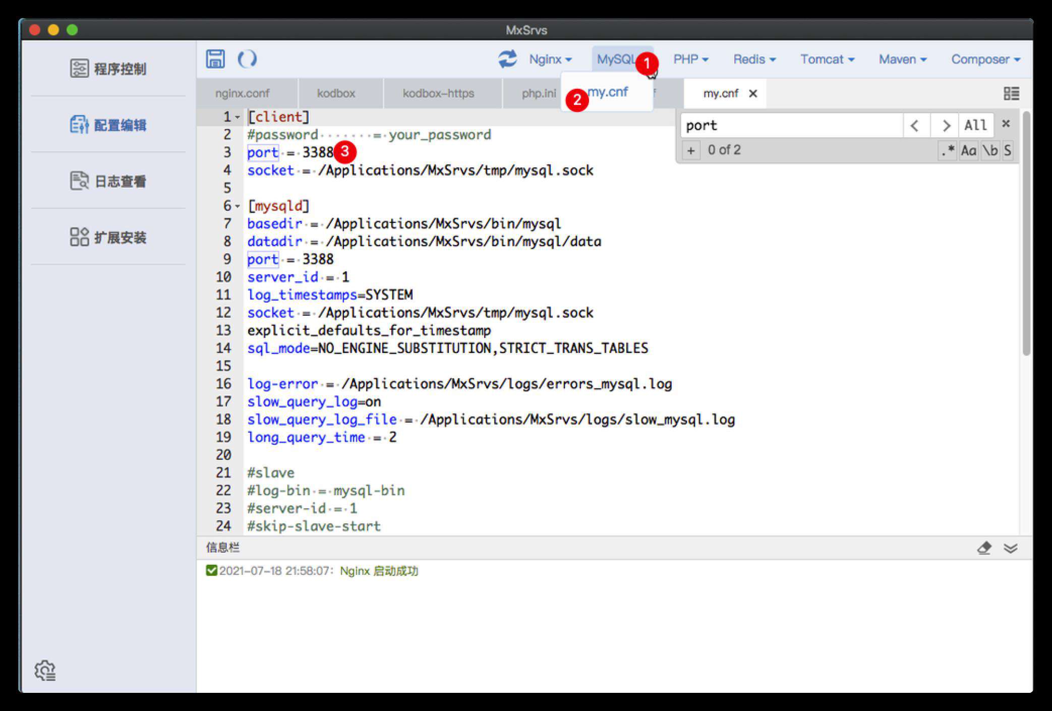Click the basedir path on line 7
The height and width of the screenshot is (711, 1052).
click(443, 223)
